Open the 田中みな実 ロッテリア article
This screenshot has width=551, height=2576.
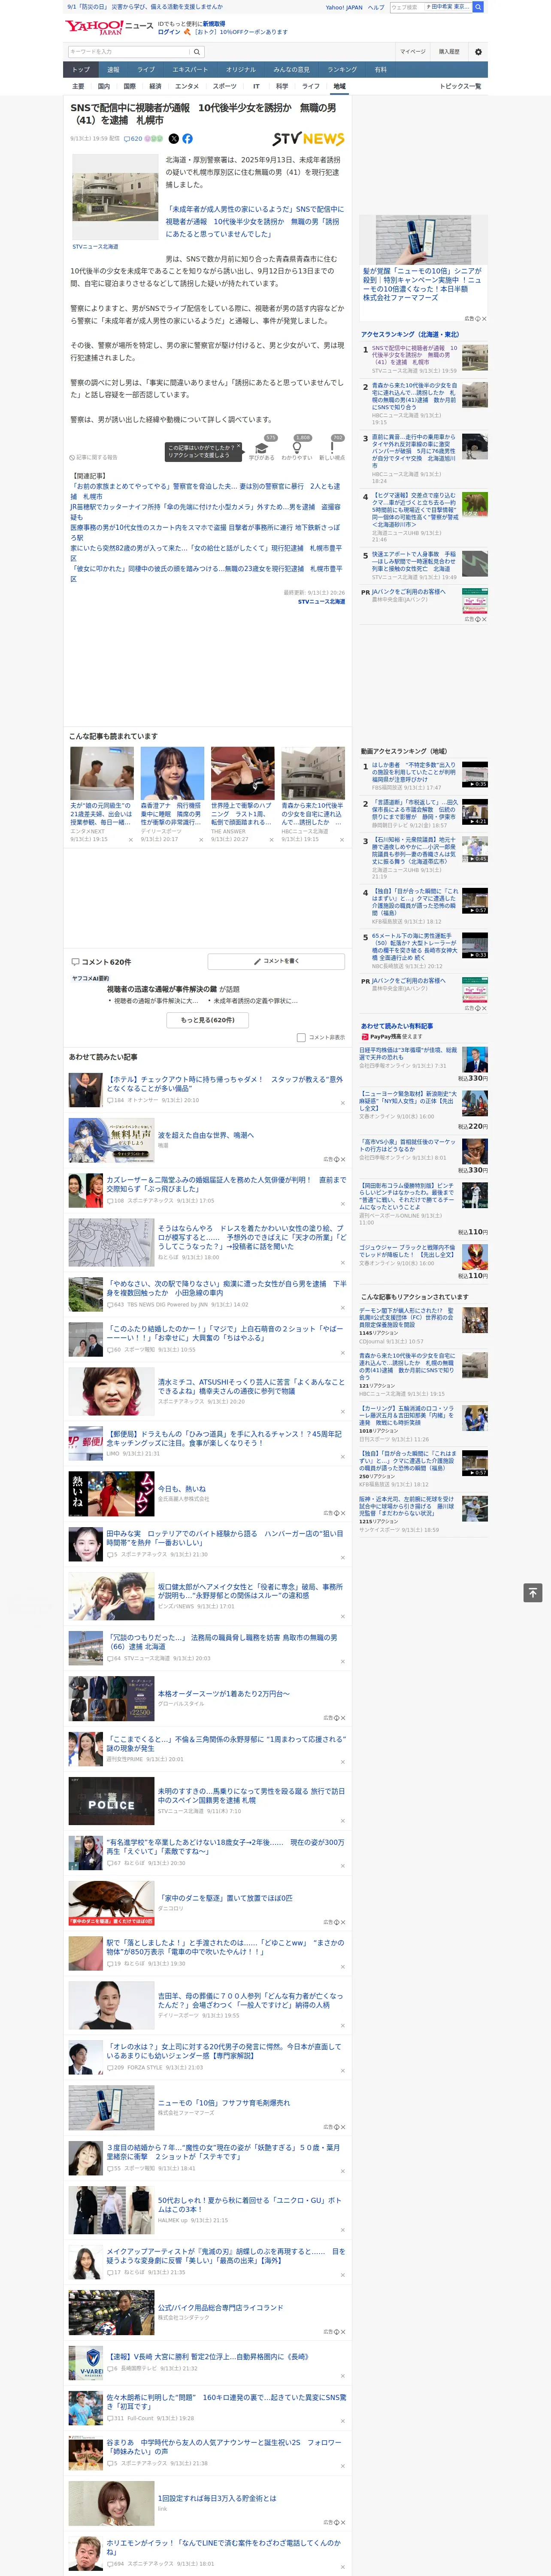point(225,1538)
